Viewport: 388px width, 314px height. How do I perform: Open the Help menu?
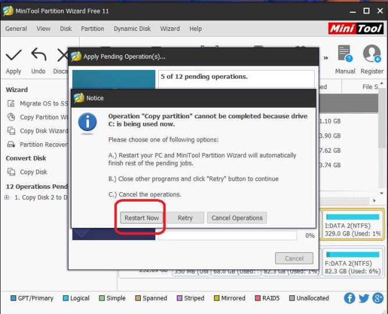195,29
